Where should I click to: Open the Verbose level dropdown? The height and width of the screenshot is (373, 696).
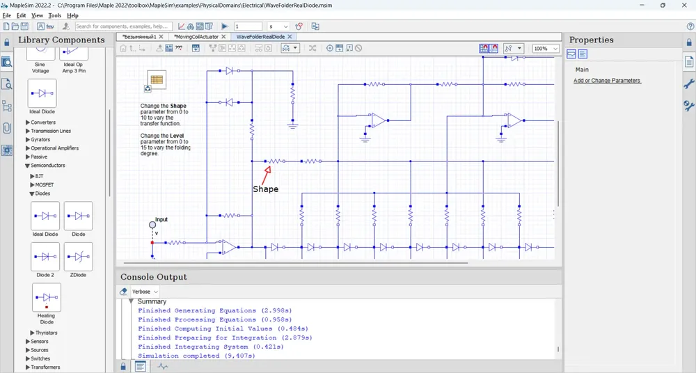145,292
